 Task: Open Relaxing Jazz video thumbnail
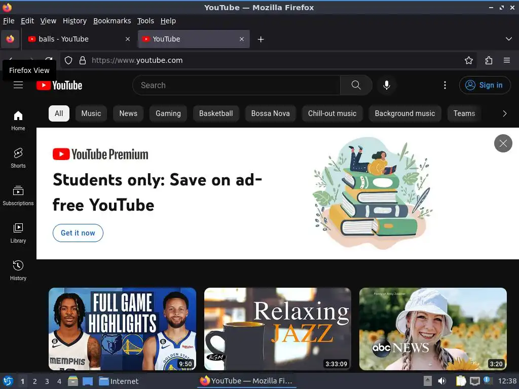point(278,329)
